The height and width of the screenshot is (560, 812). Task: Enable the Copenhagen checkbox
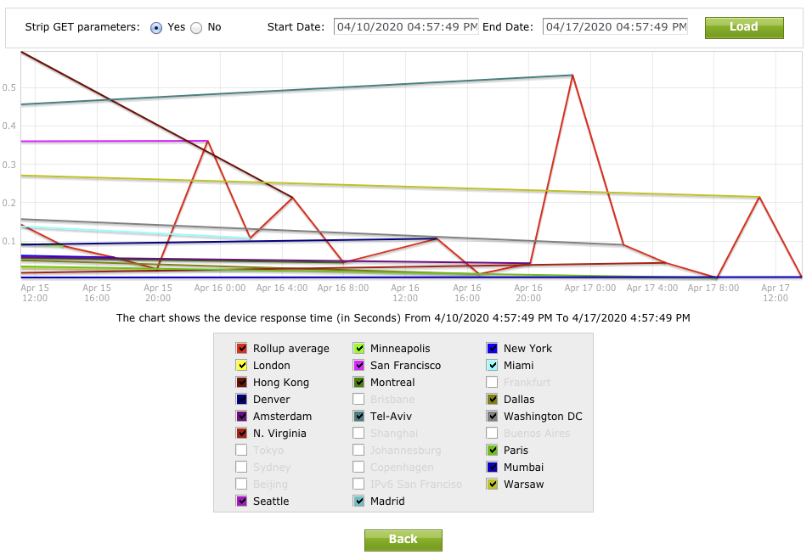pos(359,468)
